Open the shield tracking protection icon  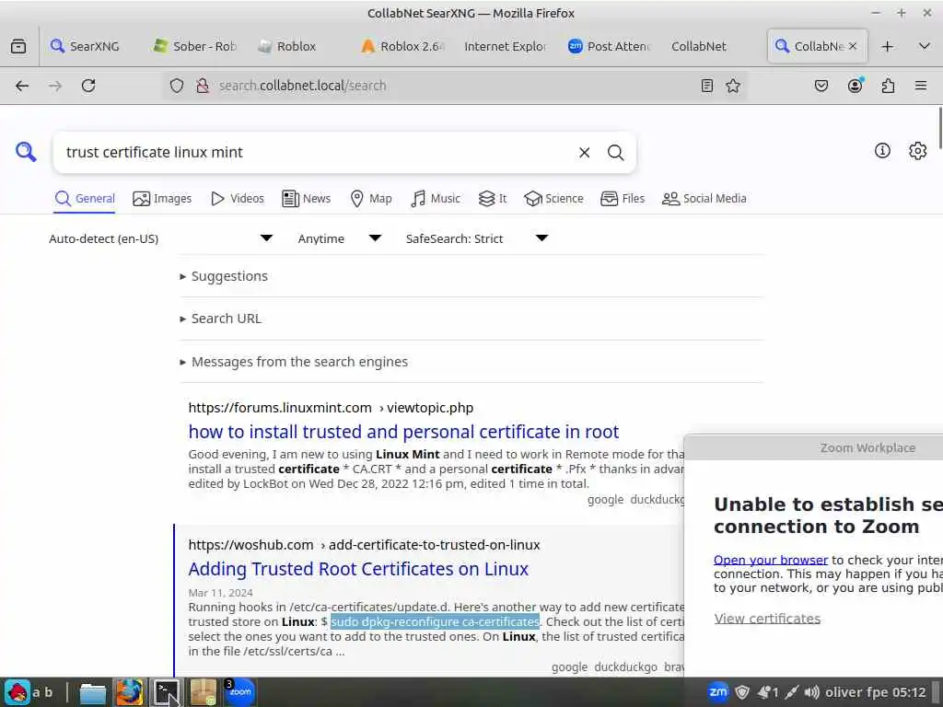click(176, 86)
